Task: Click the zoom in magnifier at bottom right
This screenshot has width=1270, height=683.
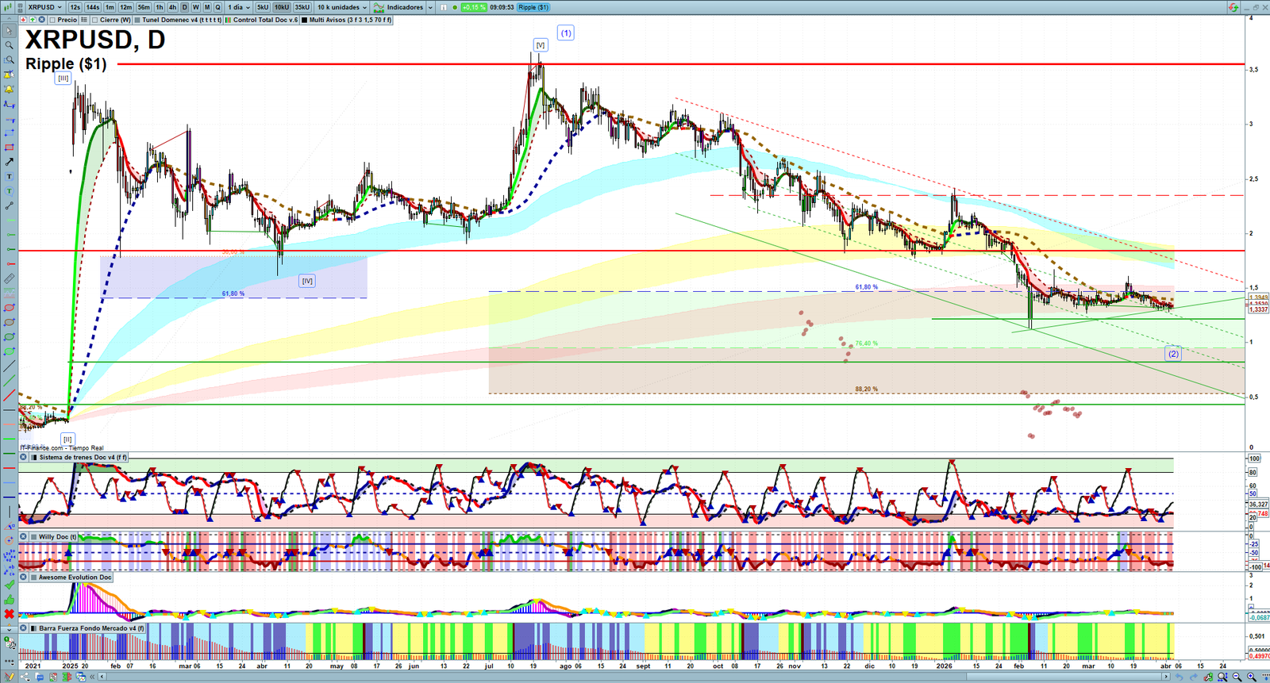Action: click(x=1252, y=677)
